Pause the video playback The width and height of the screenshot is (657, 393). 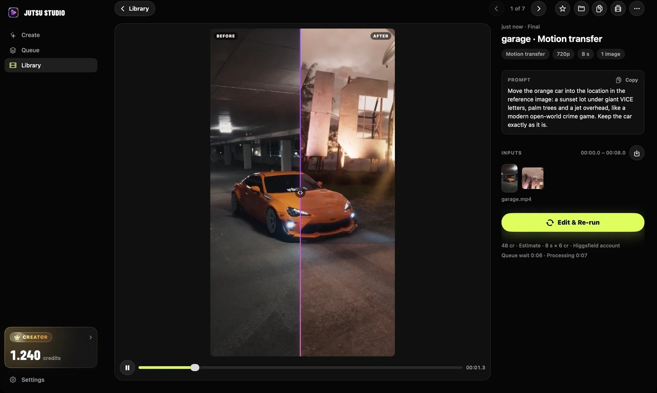click(x=127, y=368)
